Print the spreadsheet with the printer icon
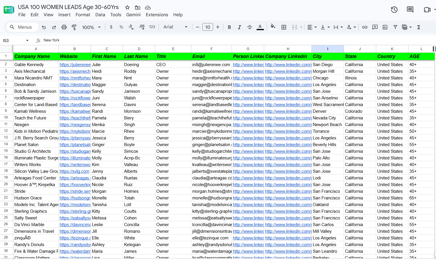The image size is (436, 260). point(64,27)
